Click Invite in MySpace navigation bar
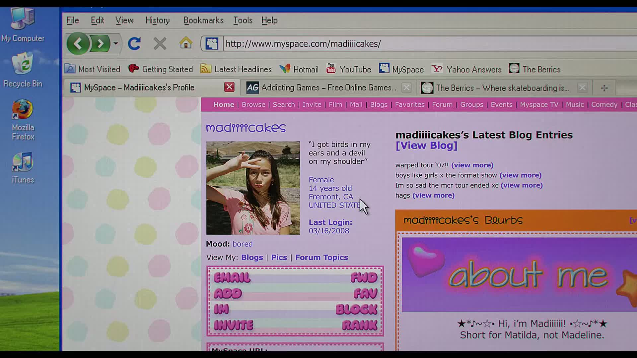 coord(312,105)
